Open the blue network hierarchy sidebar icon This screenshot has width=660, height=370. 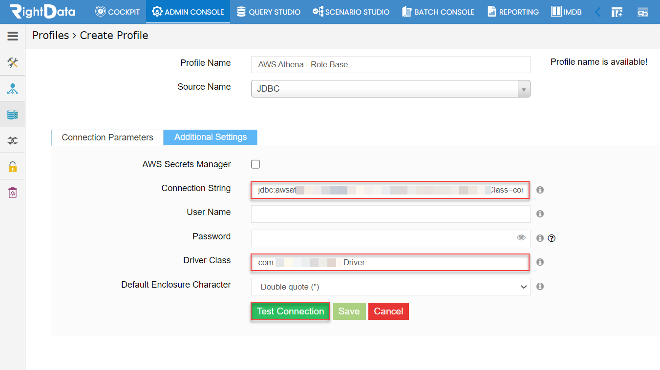(13, 89)
